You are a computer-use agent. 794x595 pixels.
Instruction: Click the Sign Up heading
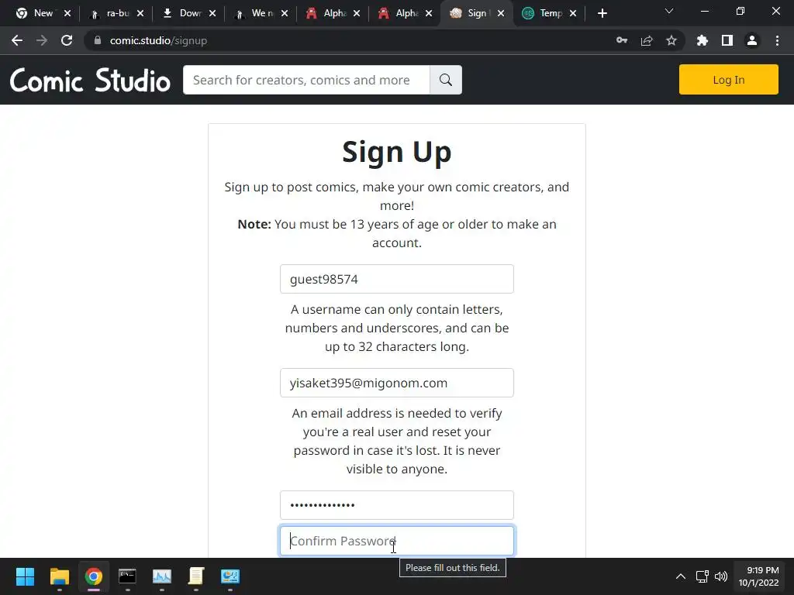[396, 152]
